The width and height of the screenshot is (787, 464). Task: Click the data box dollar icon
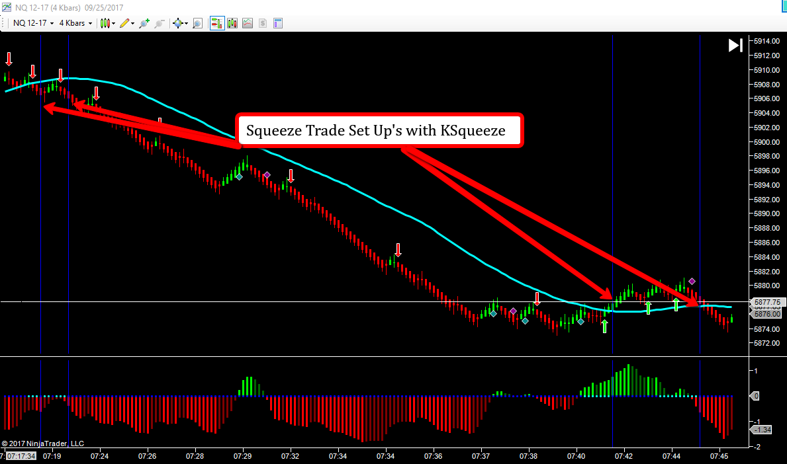point(263,23)
